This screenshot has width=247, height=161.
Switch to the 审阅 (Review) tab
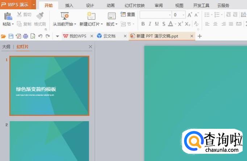pos(159,5)
